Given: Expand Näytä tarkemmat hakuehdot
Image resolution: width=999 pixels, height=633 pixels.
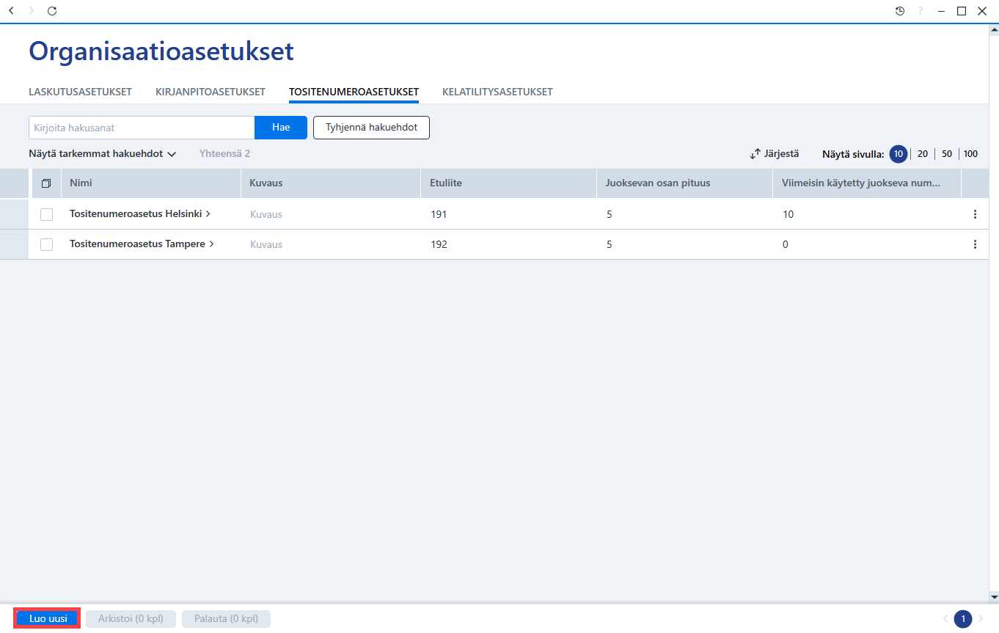Looking at the screenshot, I should (x=102, y=154).
